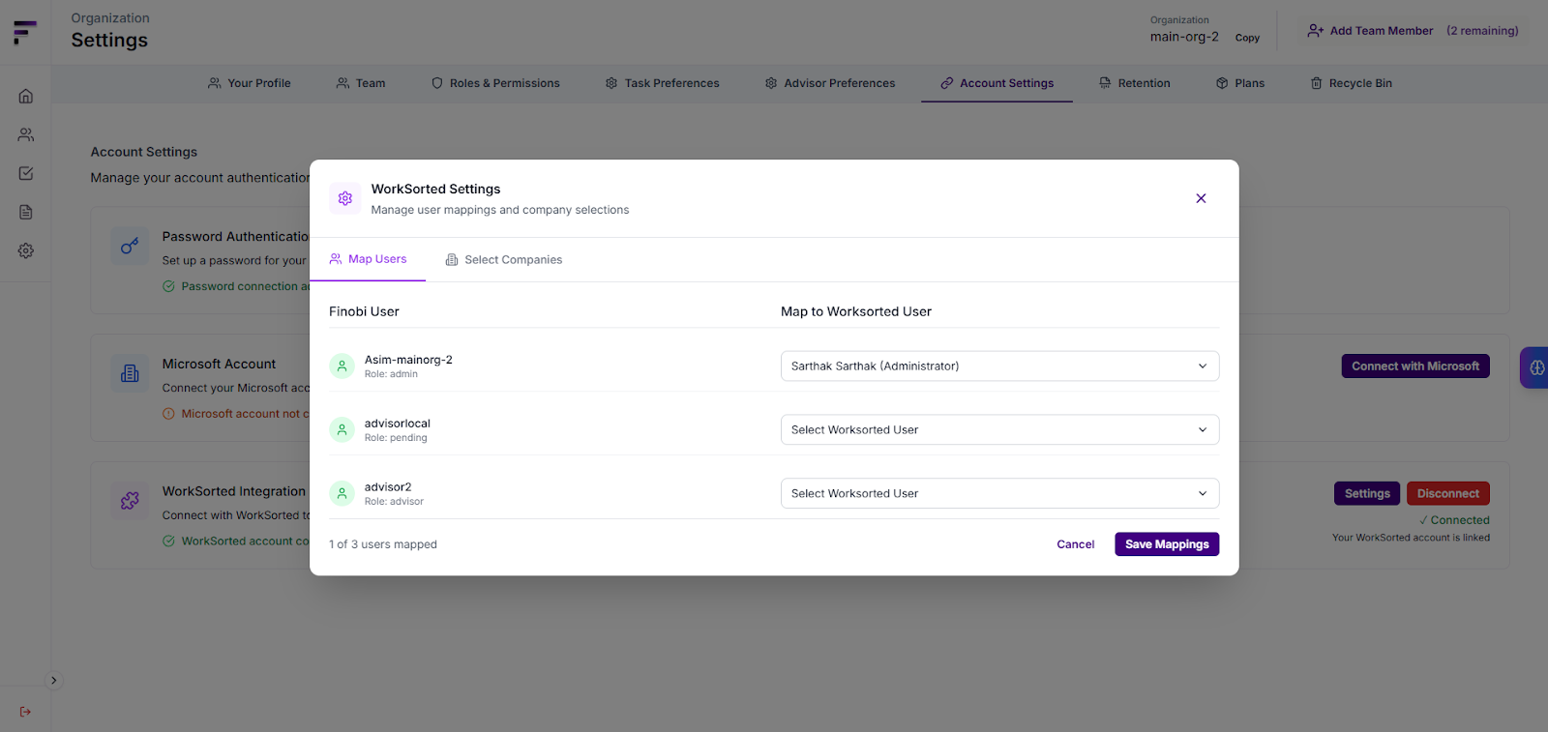This screenshot has height=732, width=1548.
Task: Click the WorkSorted Settings gear icon
Action: tap(345, 198)
